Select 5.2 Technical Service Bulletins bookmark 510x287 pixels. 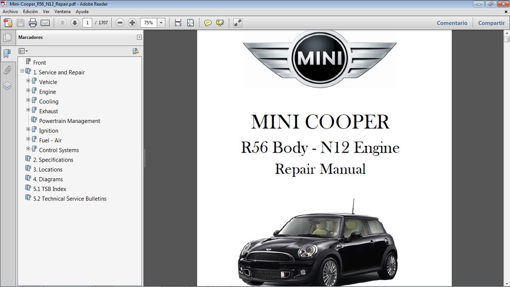point(70,199)
